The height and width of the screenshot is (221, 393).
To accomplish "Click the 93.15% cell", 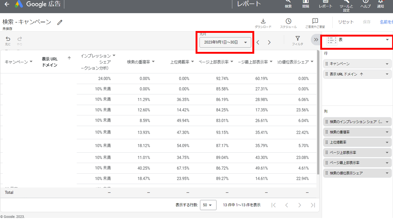I will (222, 132).
